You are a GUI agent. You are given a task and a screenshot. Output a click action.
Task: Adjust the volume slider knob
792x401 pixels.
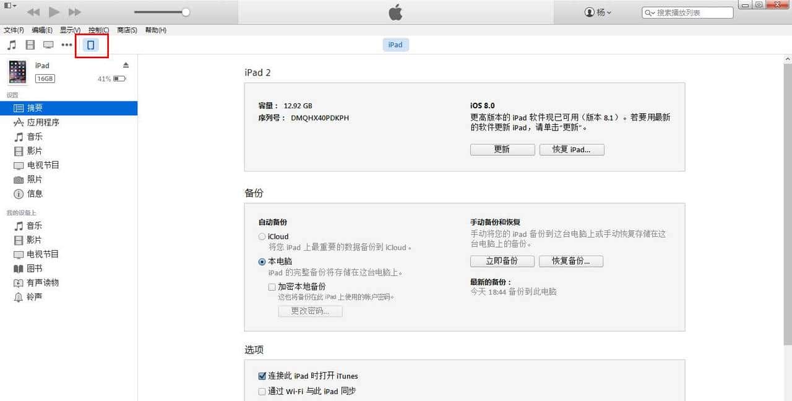[x=186, y=12]
